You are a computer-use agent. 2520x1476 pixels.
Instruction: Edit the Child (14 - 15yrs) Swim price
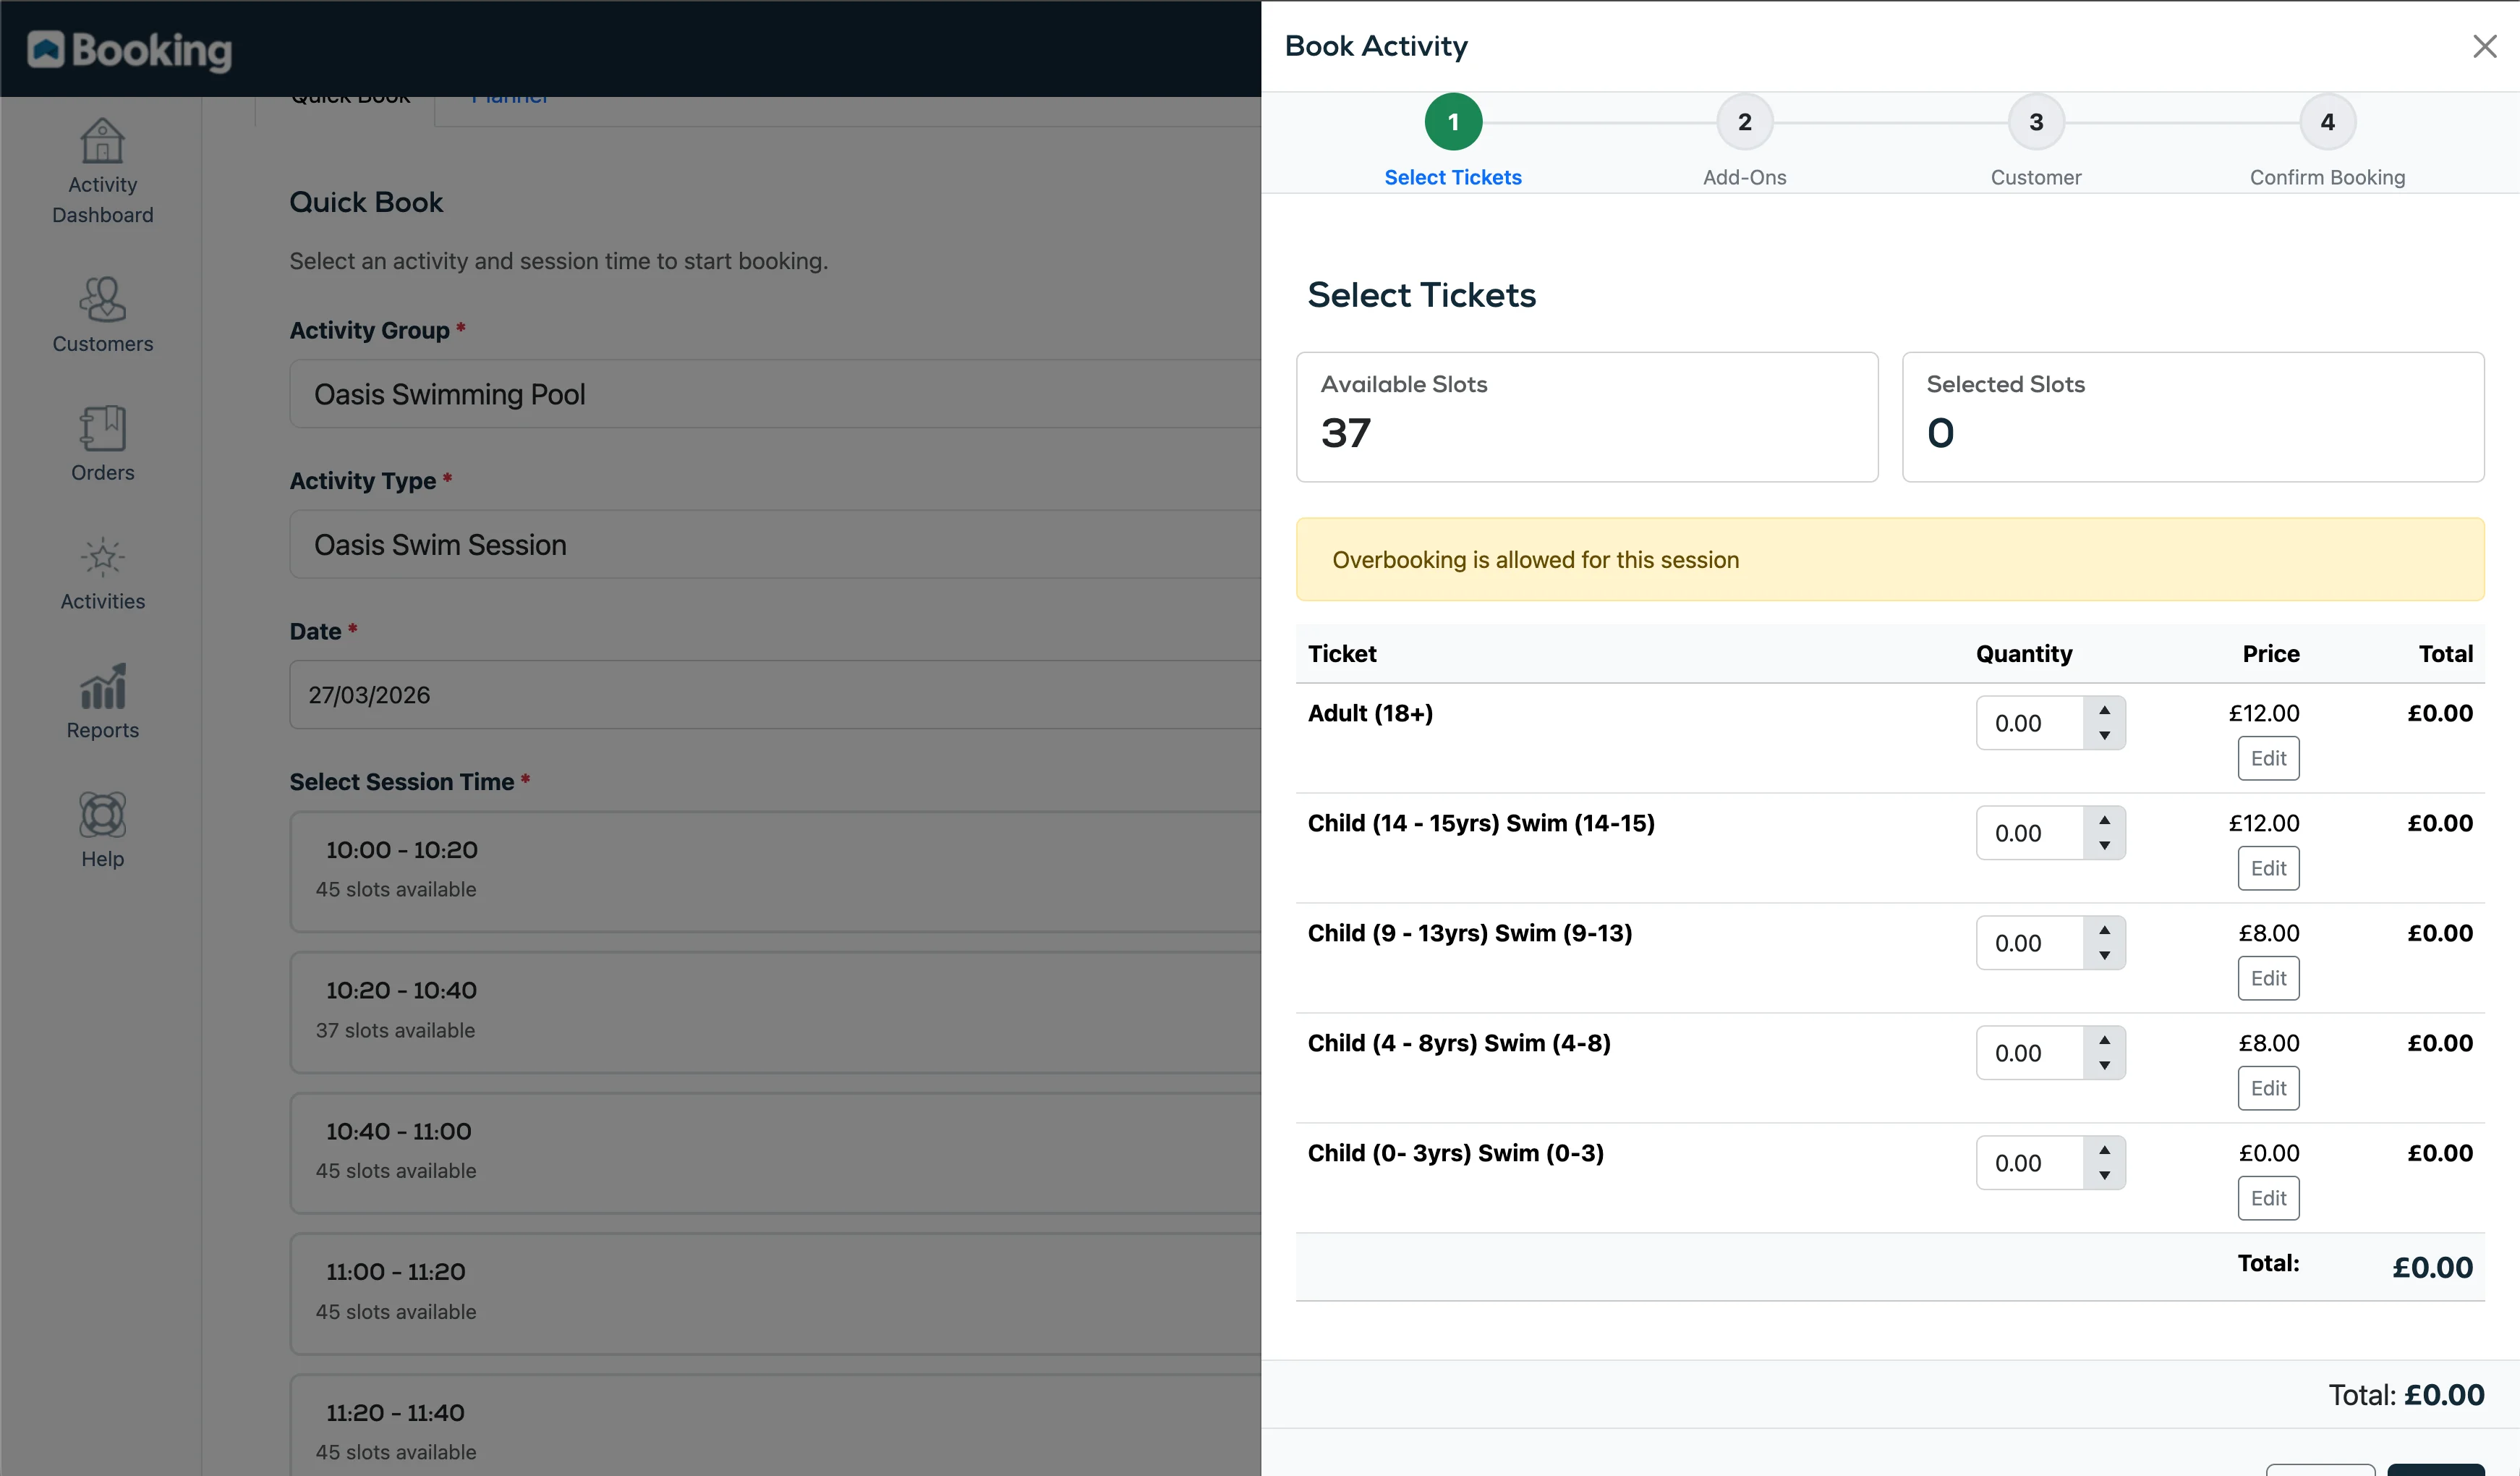[x=2268, y=868]
